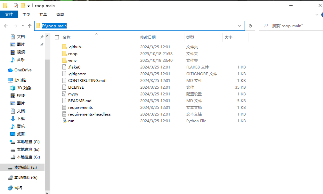Collapse the ribbon with the chevron arrow
Image resolution: width=323 pixels, height=194 pixels.
click(x=317, y=14)
